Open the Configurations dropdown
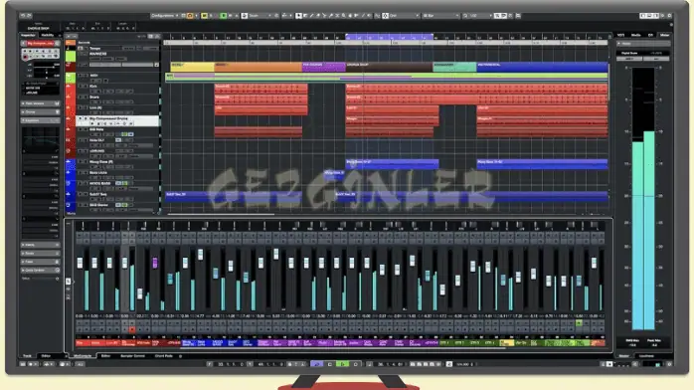This screenshot has width=694, height=390. [x=165, y=16]
